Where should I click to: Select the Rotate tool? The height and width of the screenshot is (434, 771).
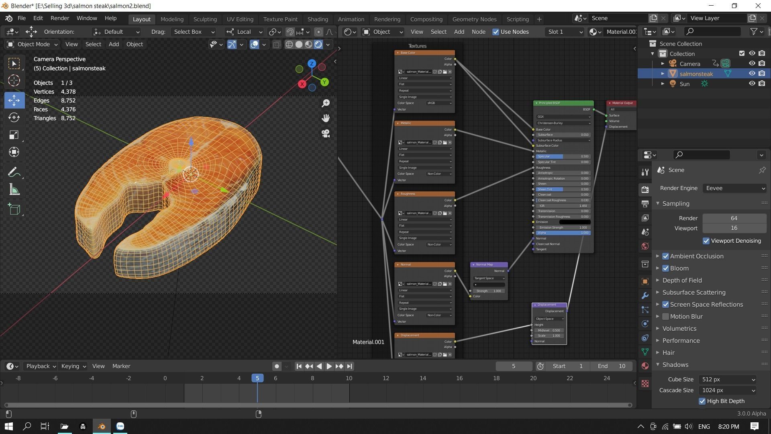coord(14,117)
